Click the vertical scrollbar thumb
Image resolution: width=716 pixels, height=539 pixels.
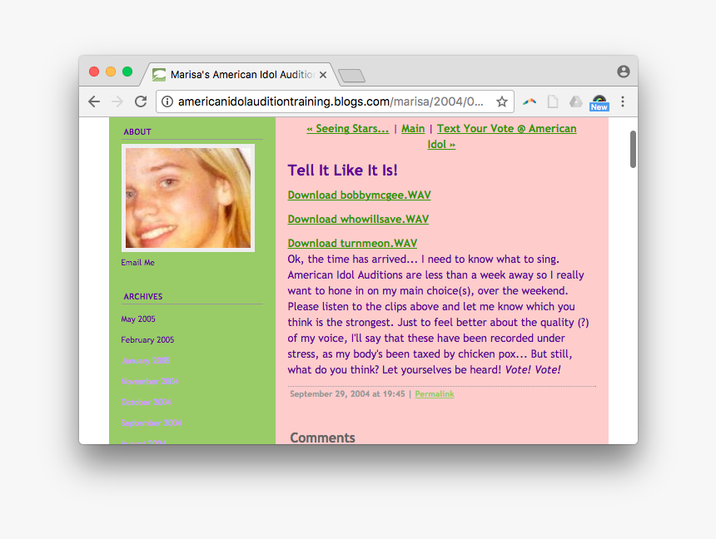[x=633, y=149]
